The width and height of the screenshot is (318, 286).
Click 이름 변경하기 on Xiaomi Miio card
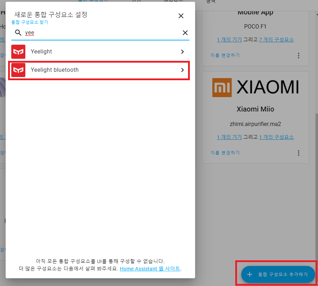[x=225, y=153]
